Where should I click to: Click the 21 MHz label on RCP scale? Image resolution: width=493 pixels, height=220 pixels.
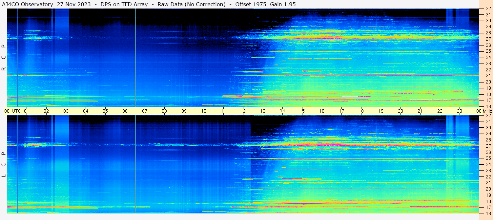pos(488,76)
